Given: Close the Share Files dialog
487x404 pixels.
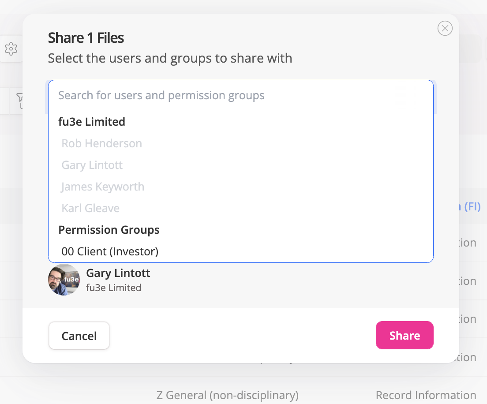Looking at the screenshot, I should [x=445, y=29].
